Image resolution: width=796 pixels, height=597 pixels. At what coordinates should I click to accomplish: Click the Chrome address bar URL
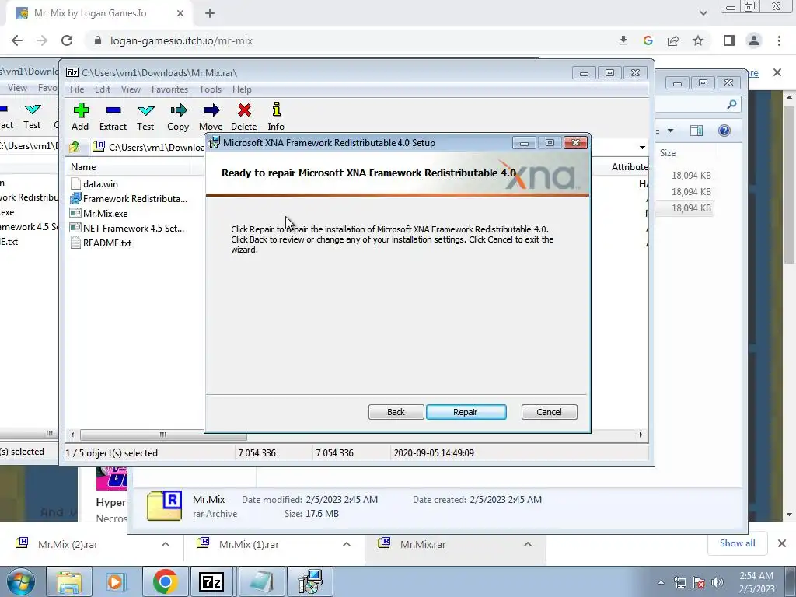click(x=181, y=40)
